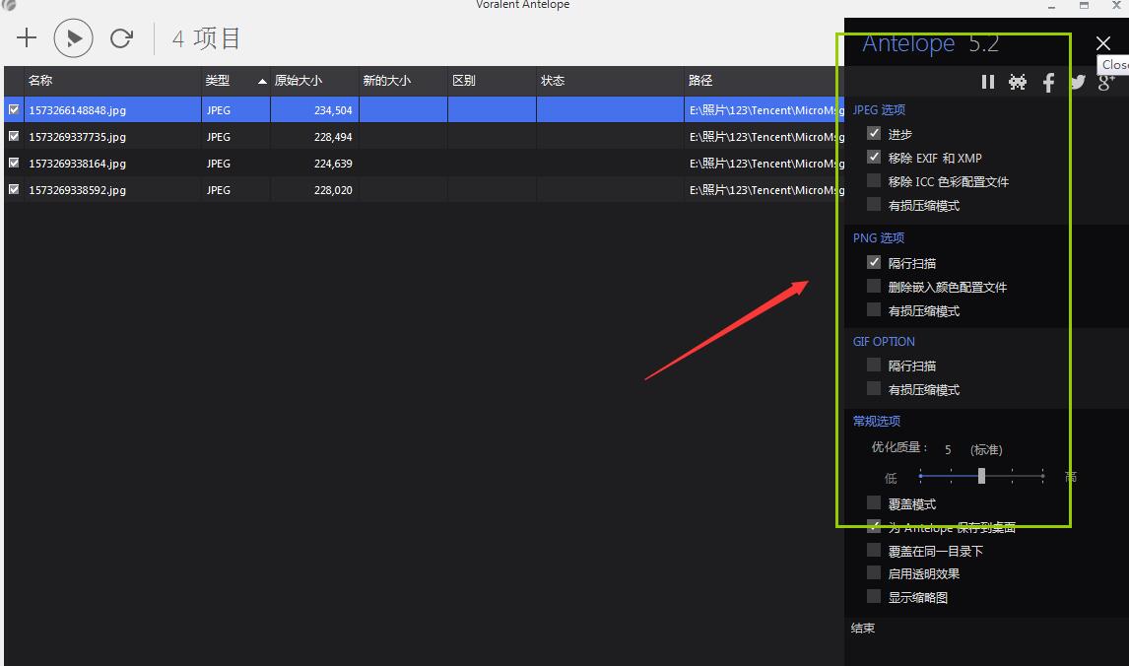Click the GIF OPTION section heading
The height and width of the screenshot is (666, 1129).
(884, 341)
